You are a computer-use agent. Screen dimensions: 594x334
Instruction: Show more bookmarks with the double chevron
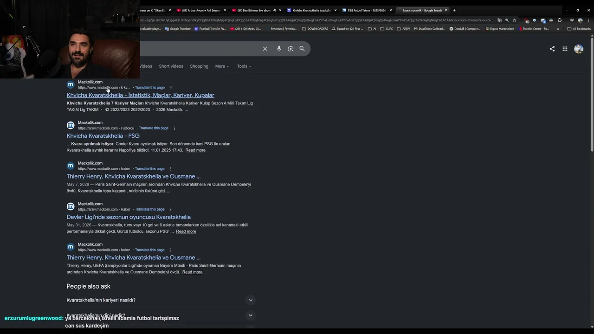pyautogui.click(x=558, y=29)
